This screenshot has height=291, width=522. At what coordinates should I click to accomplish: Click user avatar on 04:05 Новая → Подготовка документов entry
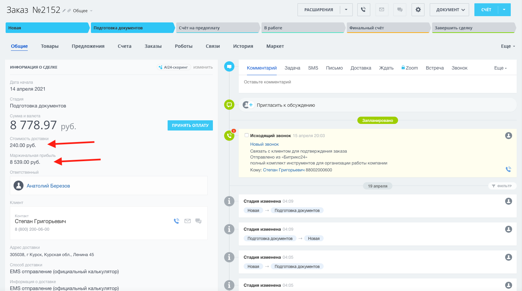point(508,257)
